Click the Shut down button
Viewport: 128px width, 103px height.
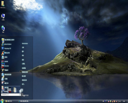(x=24, y=96)
